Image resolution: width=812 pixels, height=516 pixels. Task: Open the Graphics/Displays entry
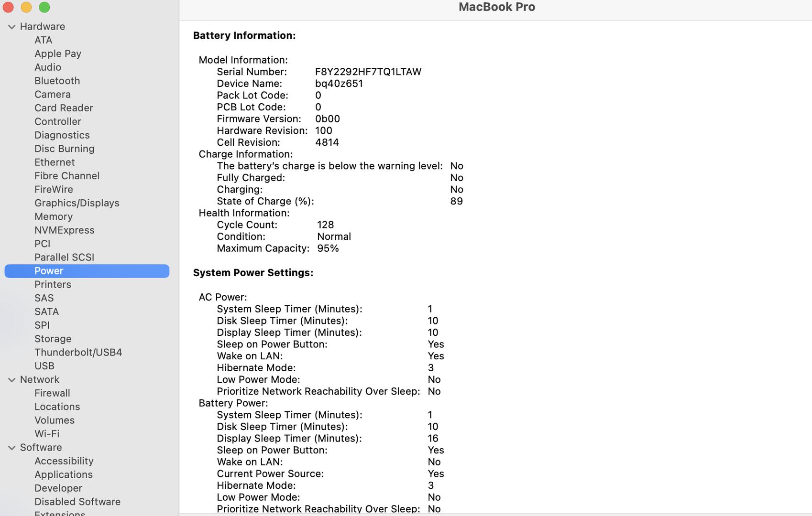pos(77,203)
